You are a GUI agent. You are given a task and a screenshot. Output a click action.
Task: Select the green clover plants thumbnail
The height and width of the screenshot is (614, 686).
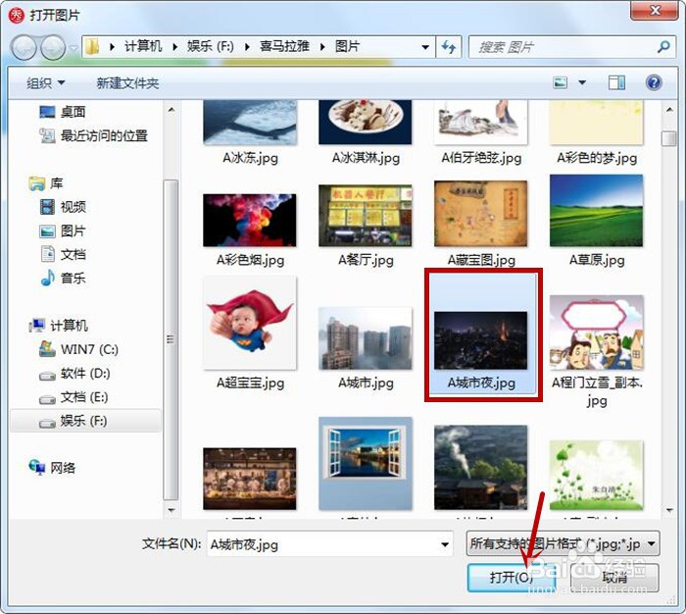[x=596, y=475]
